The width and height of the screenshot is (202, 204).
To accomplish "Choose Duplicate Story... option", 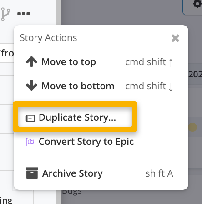I will [x=75, y=117].
